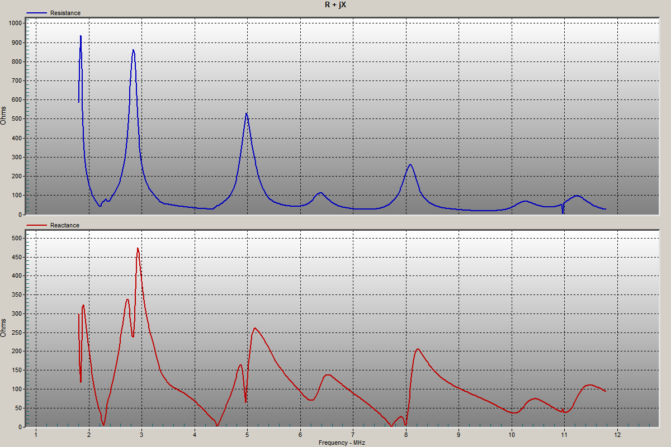This screenshot has height=447, width=671.
Task: Click the 6 MHz frequency tick label
Action: [x=300, y=435]
